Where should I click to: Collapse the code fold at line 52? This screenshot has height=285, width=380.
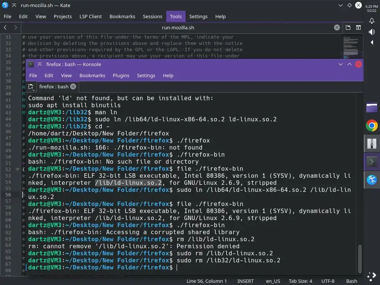[x=17, y=169]
